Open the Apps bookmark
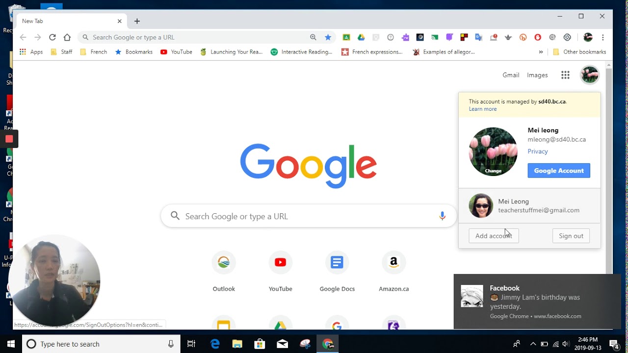Viewport: 628px width, 353px height. 31,51
